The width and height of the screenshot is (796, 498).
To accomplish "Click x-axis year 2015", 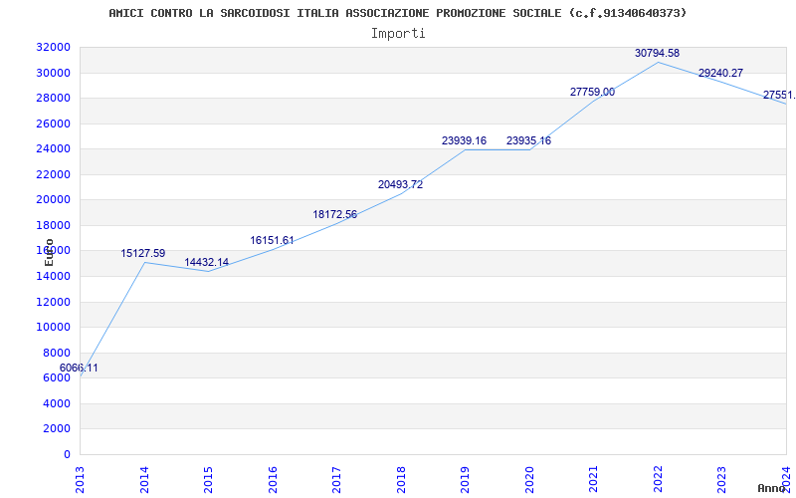I will pos(208,480).
